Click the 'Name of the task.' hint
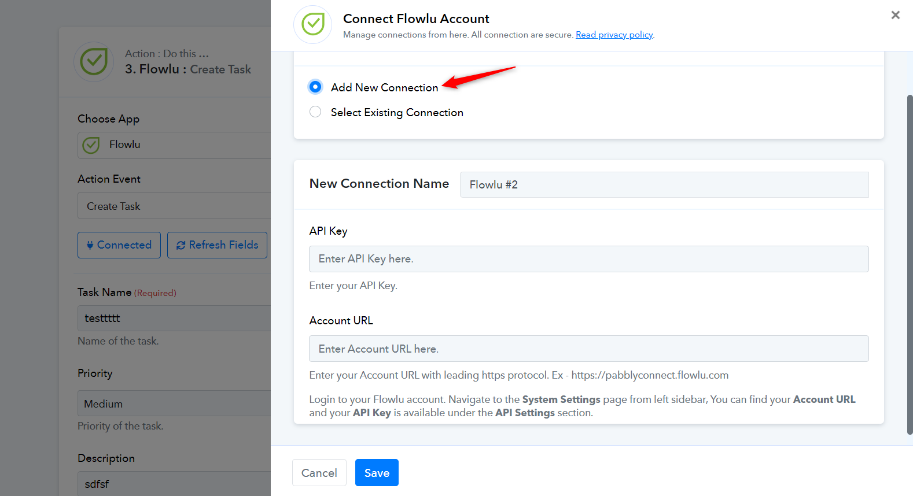 [118, 341]
